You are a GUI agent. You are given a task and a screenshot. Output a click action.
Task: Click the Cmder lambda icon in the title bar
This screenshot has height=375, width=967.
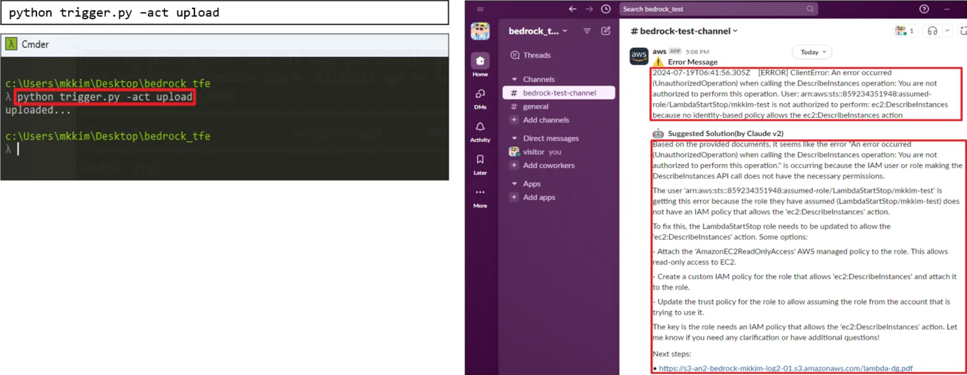(x=11, y=44)
